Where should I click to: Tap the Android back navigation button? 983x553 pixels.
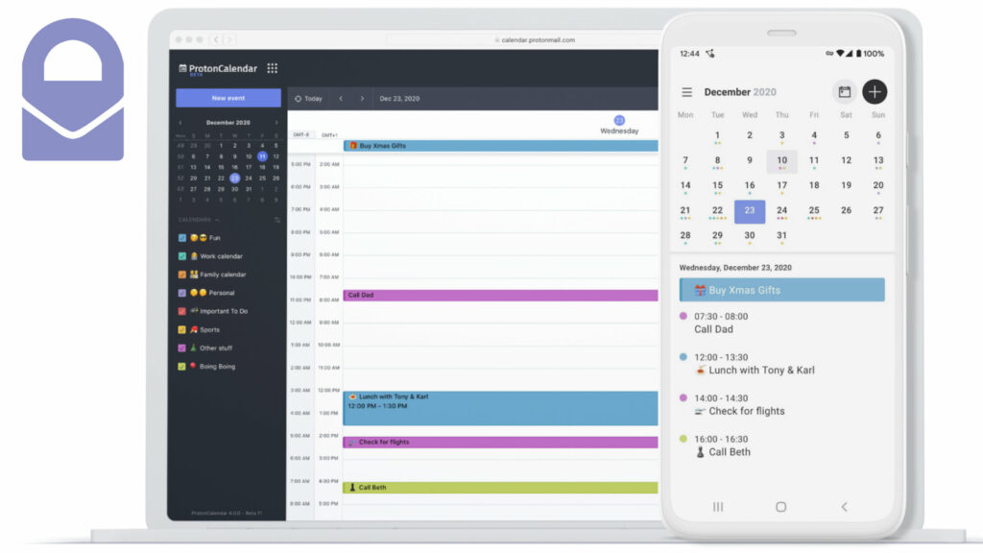[844, 507]
